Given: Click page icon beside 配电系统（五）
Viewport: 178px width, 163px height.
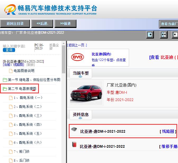Looking at the screenshot, I should click(x=11, y=134).
